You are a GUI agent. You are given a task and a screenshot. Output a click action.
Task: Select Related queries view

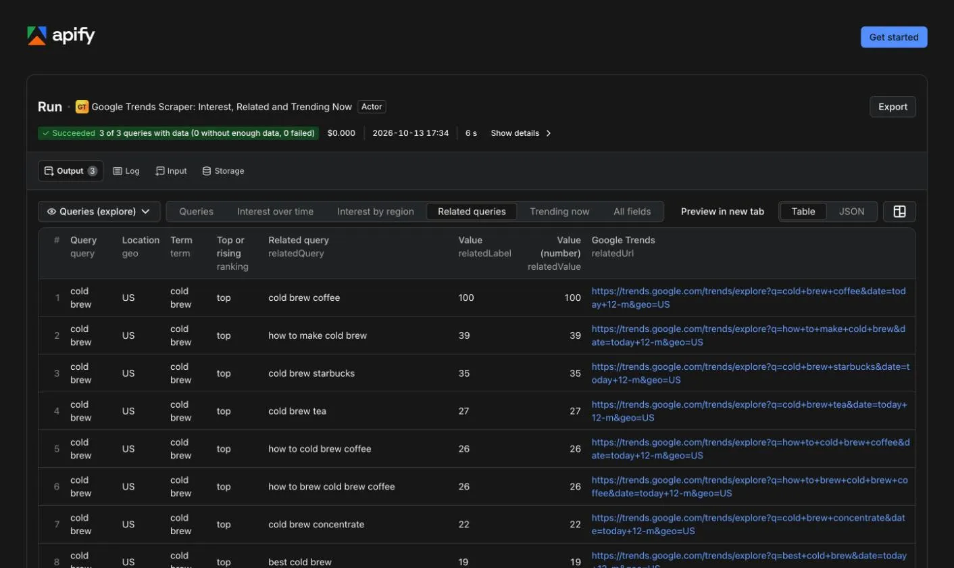(x=472, y=212)
